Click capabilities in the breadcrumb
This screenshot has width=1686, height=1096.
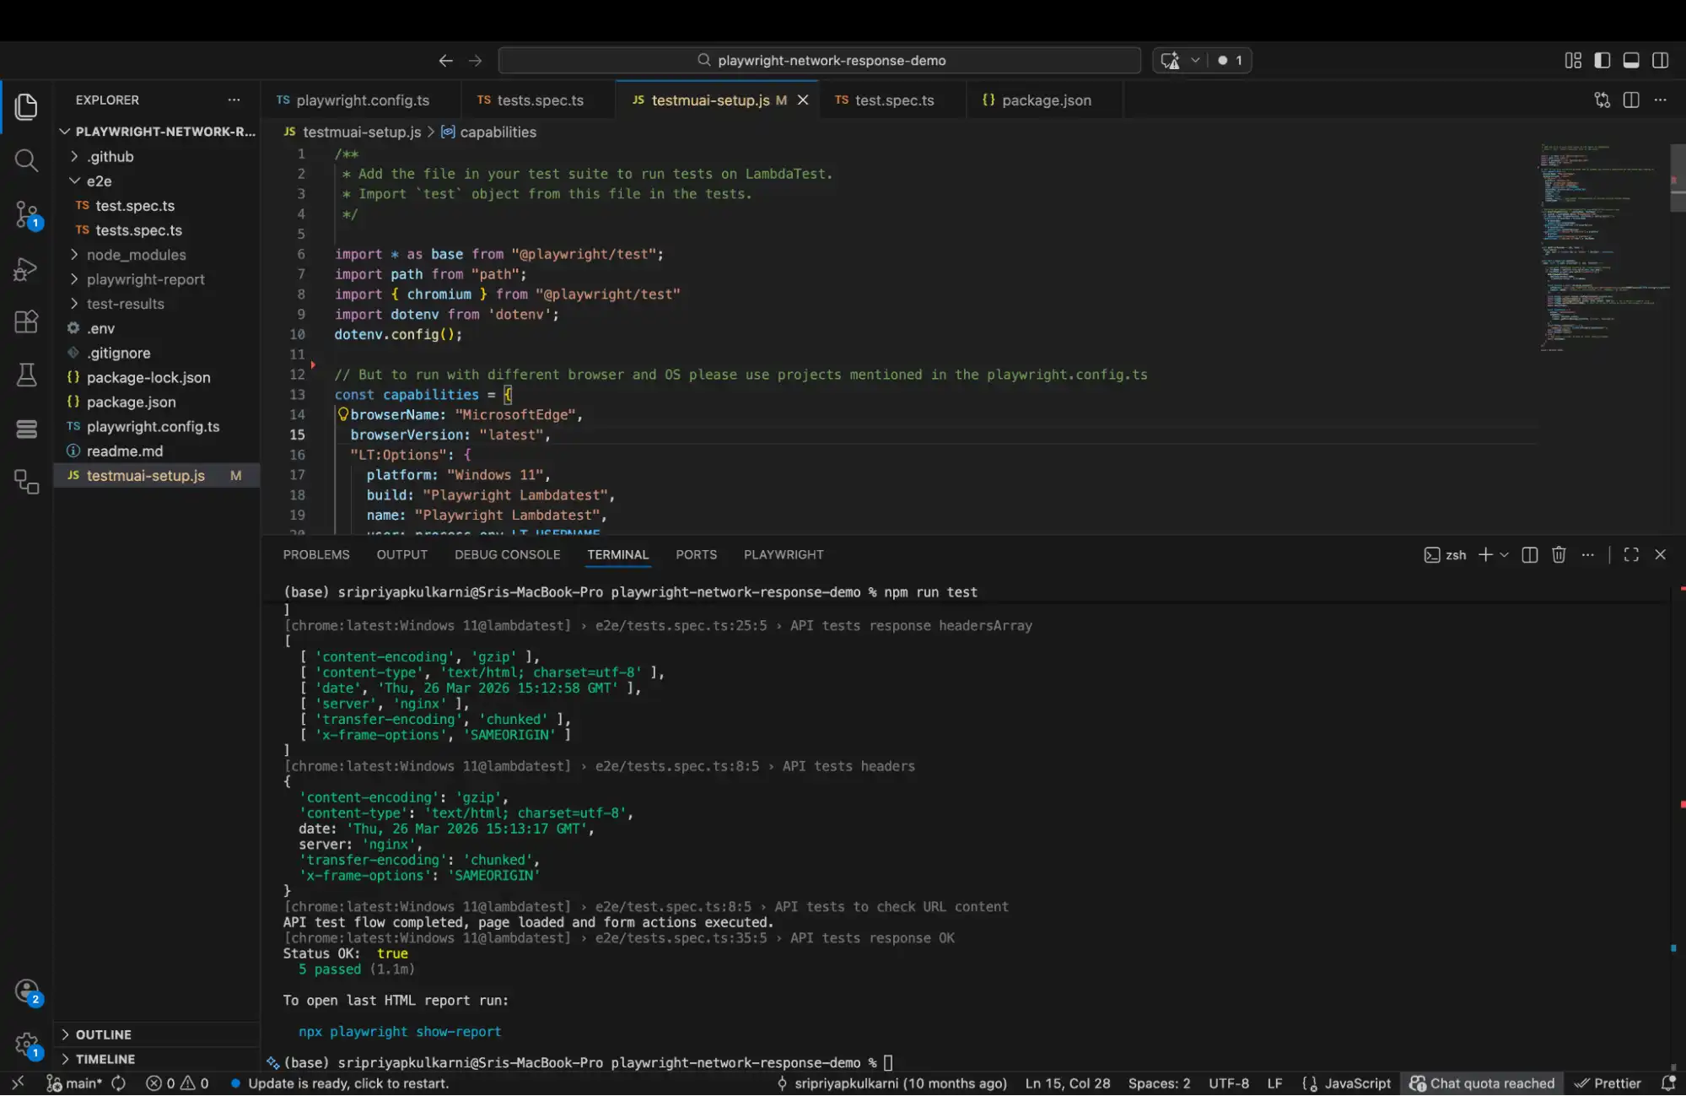498,132
